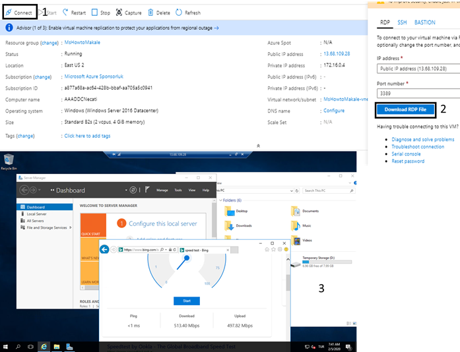Open the Music folder in This PC
460x352 pixels.
pyautogui.click(x=301, y=225)
